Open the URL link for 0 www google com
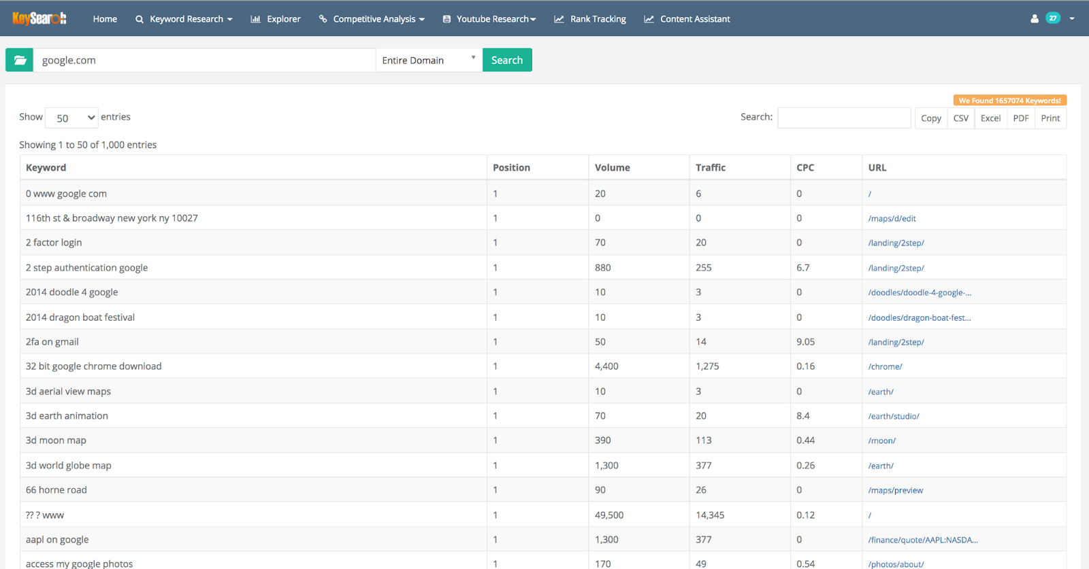The width and height of the screenshot is (1089, 569). (870, 194)
